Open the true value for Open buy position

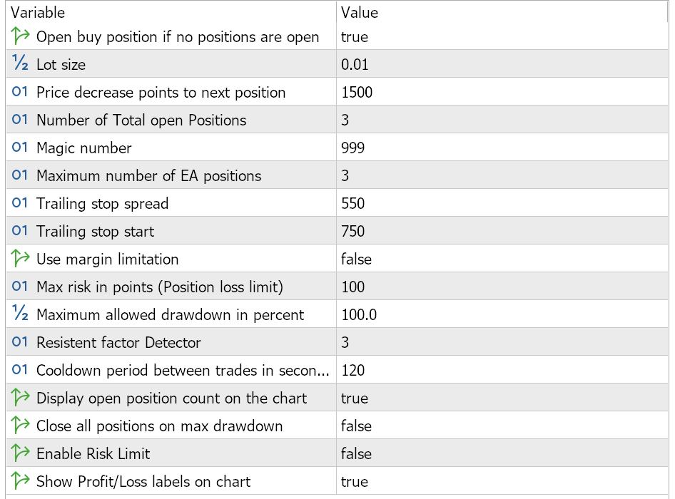coord(355,36)
